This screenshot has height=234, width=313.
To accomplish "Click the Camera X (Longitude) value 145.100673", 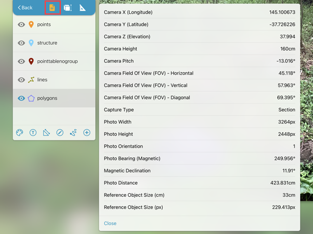I will tap(282, 12).
